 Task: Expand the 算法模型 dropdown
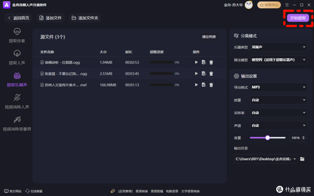279,60
